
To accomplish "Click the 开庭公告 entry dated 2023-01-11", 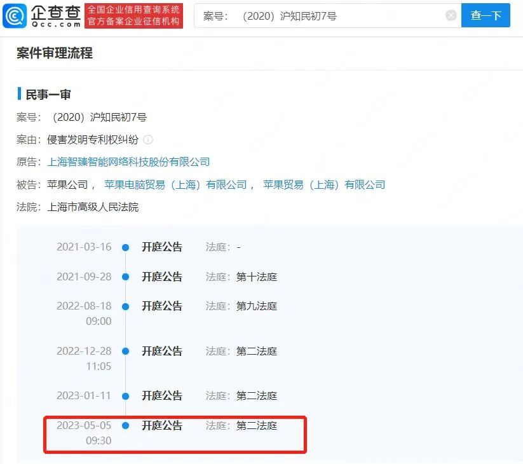I will point(161,395).
